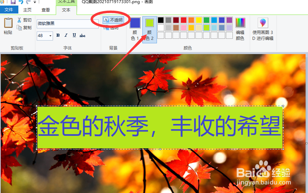Click the font name box showing 微软雅黑
Image resolution: width=308 pixels, height=193 pixels.
click(68, 24)
